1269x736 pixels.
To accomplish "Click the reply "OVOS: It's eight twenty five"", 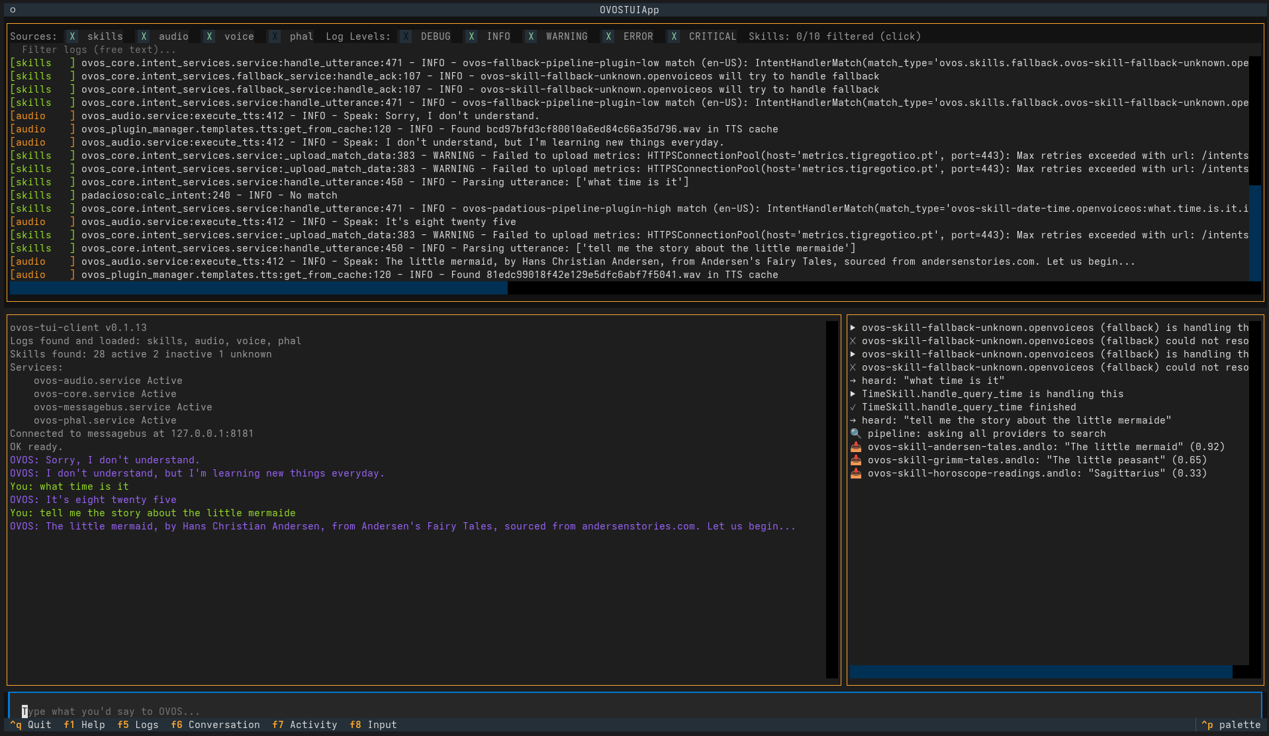I will [x=93, y=500].
